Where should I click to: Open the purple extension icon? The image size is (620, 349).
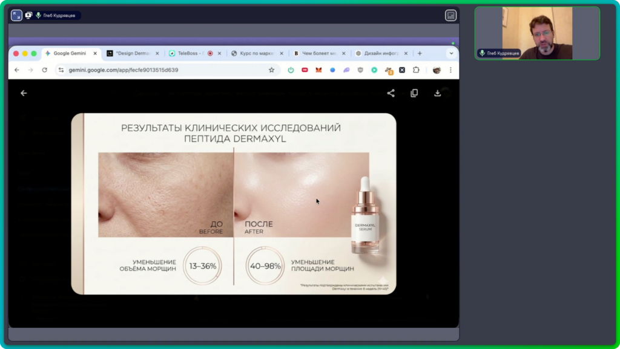click(346, 70)
